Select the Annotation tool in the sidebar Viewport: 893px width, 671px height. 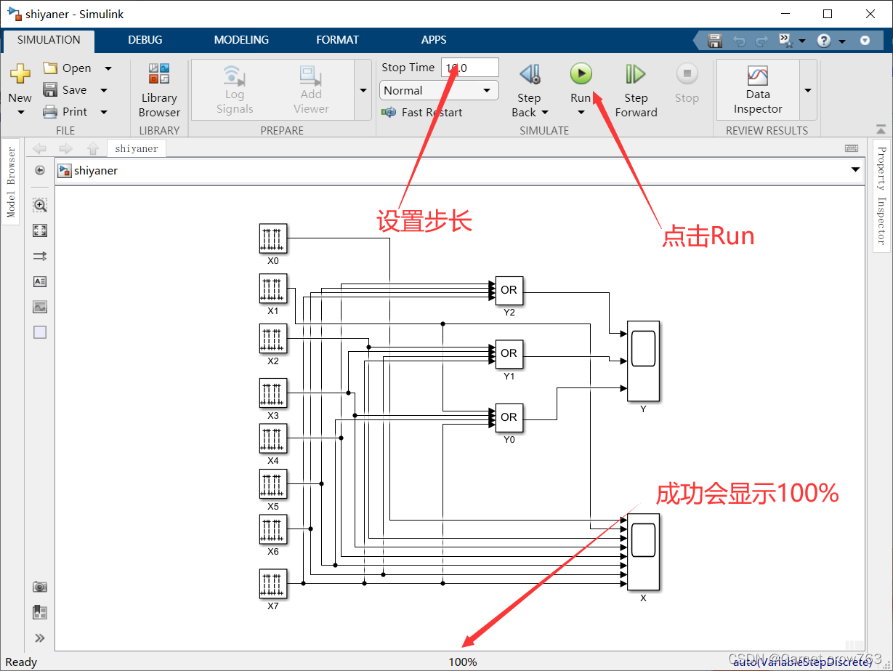pos(40,281)
